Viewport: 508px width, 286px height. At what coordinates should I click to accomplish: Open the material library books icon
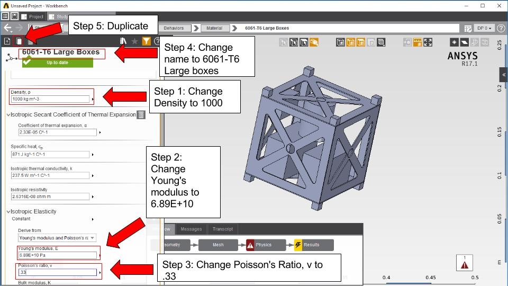[x=123, y=41]
